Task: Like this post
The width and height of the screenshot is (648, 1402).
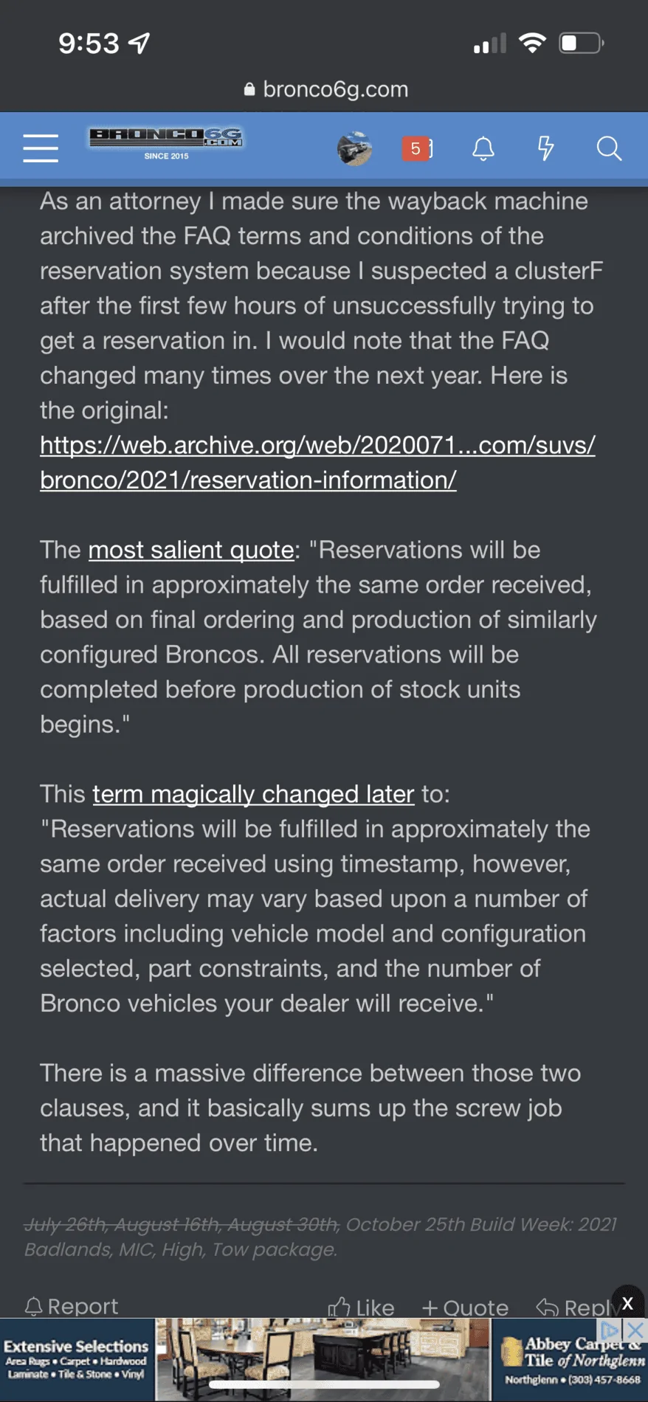Action: [x=361, y=1308]
